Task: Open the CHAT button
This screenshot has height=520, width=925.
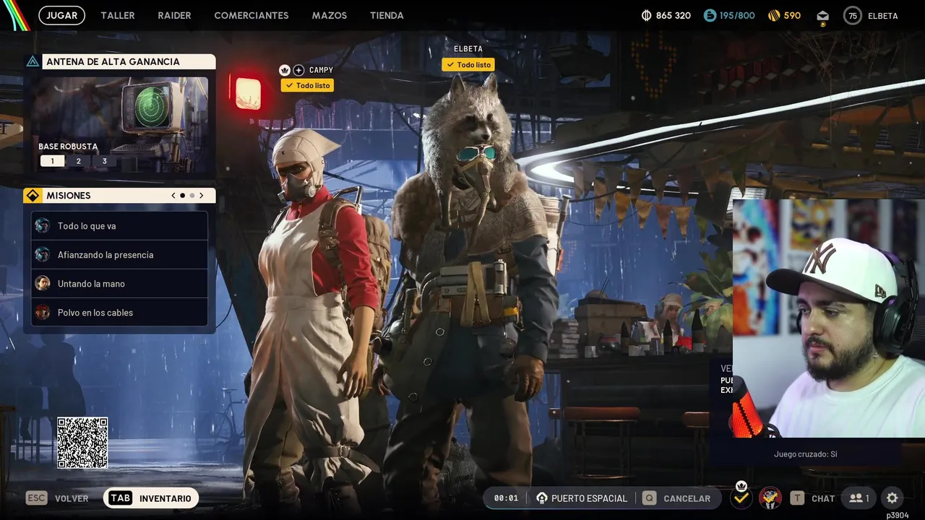Action: point(823,498)
